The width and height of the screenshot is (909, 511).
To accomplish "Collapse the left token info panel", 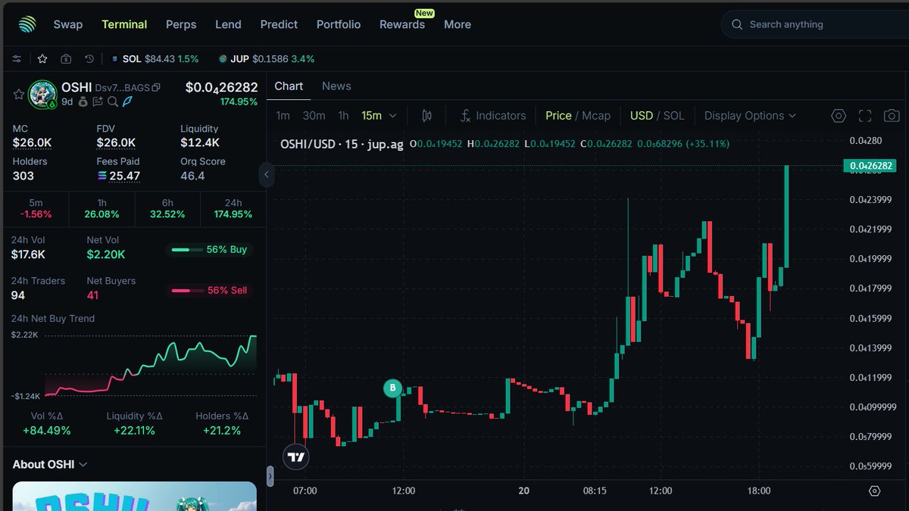I will [x=266, y=175].
